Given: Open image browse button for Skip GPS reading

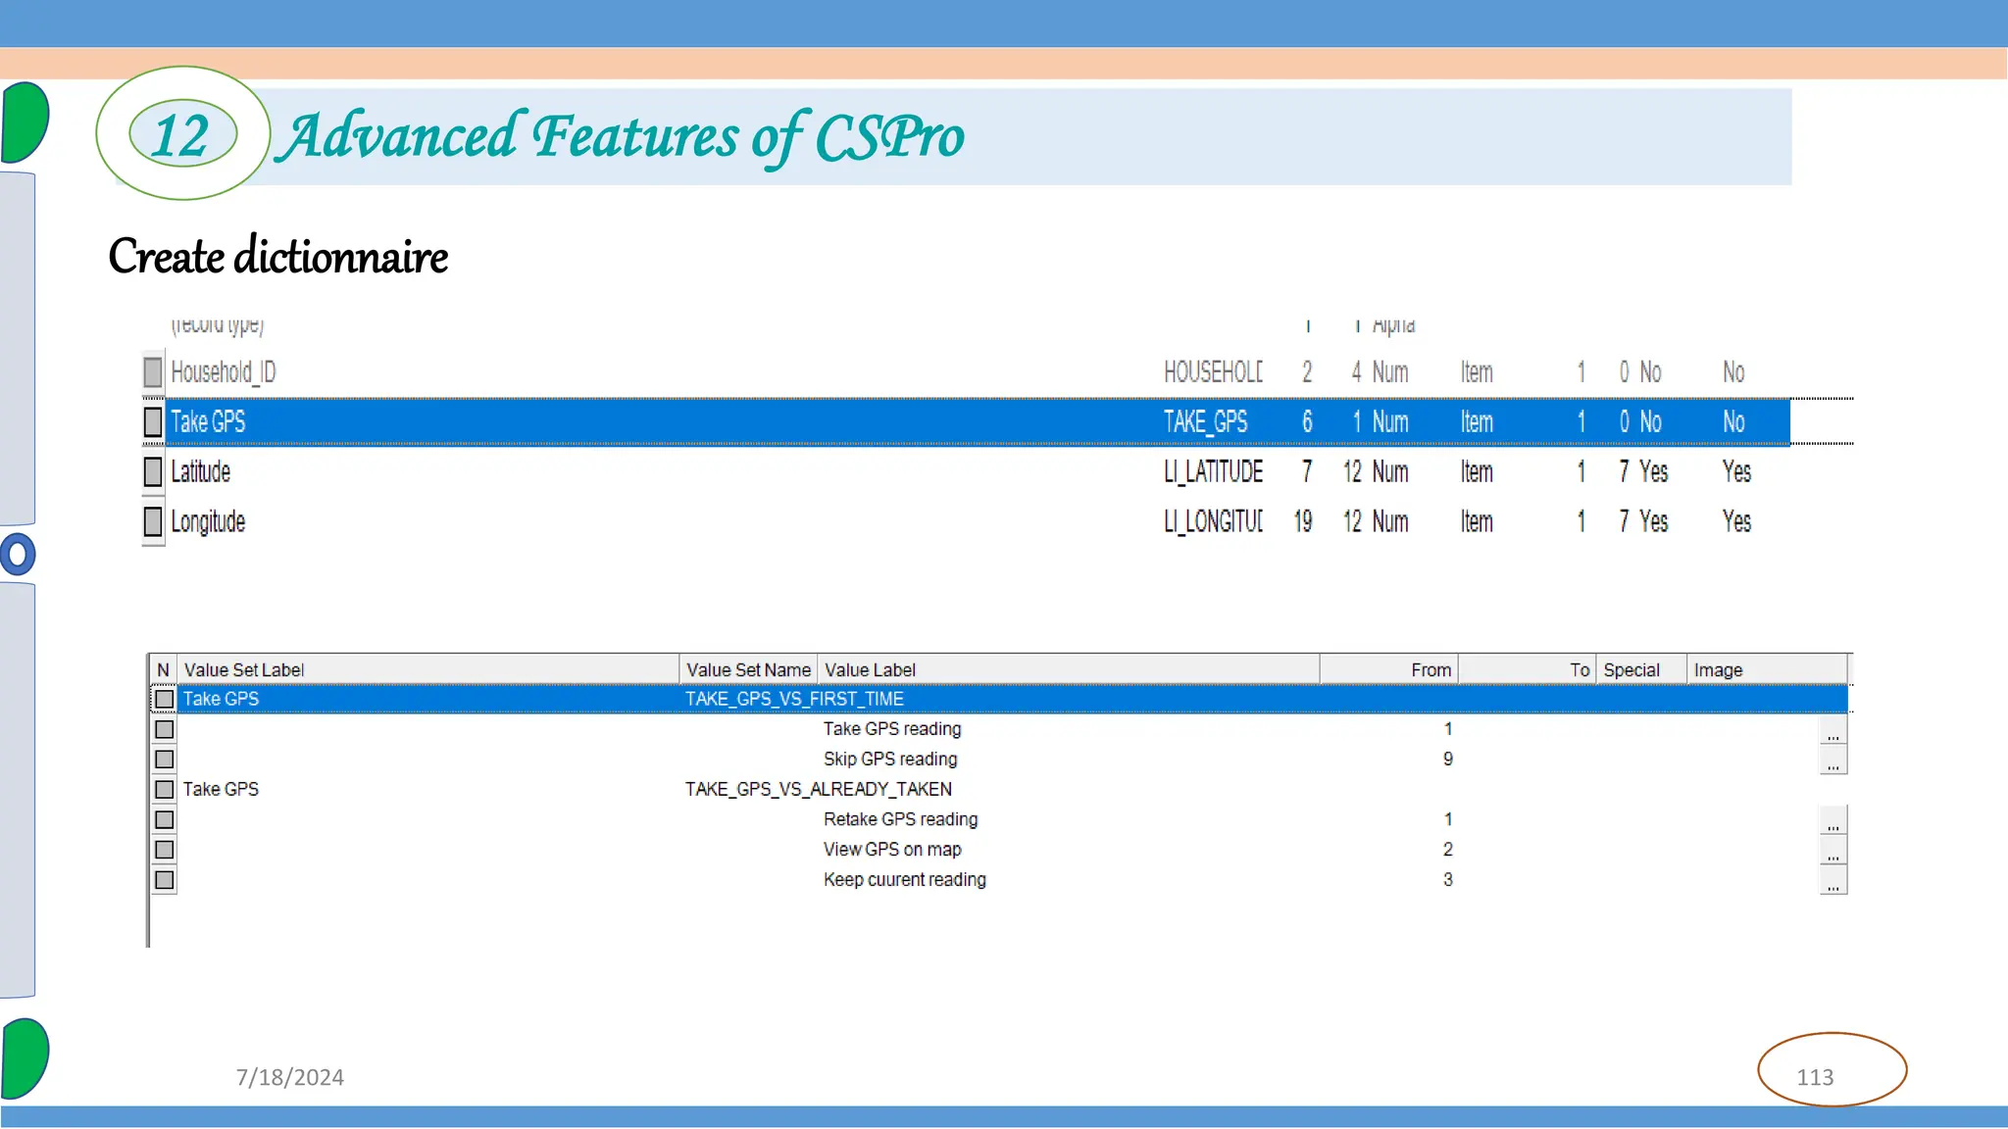Looking at the screenshot, I should (x=1832, y=761).
